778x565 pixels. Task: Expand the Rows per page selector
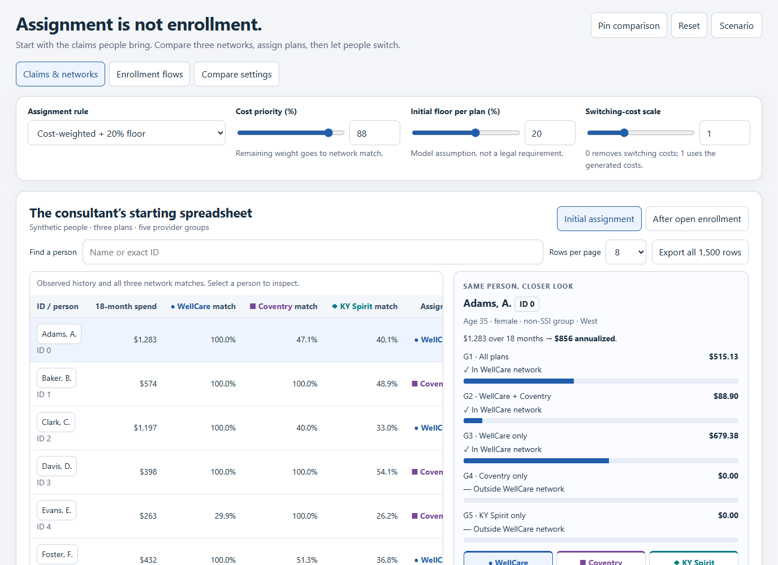click(626, 252)
